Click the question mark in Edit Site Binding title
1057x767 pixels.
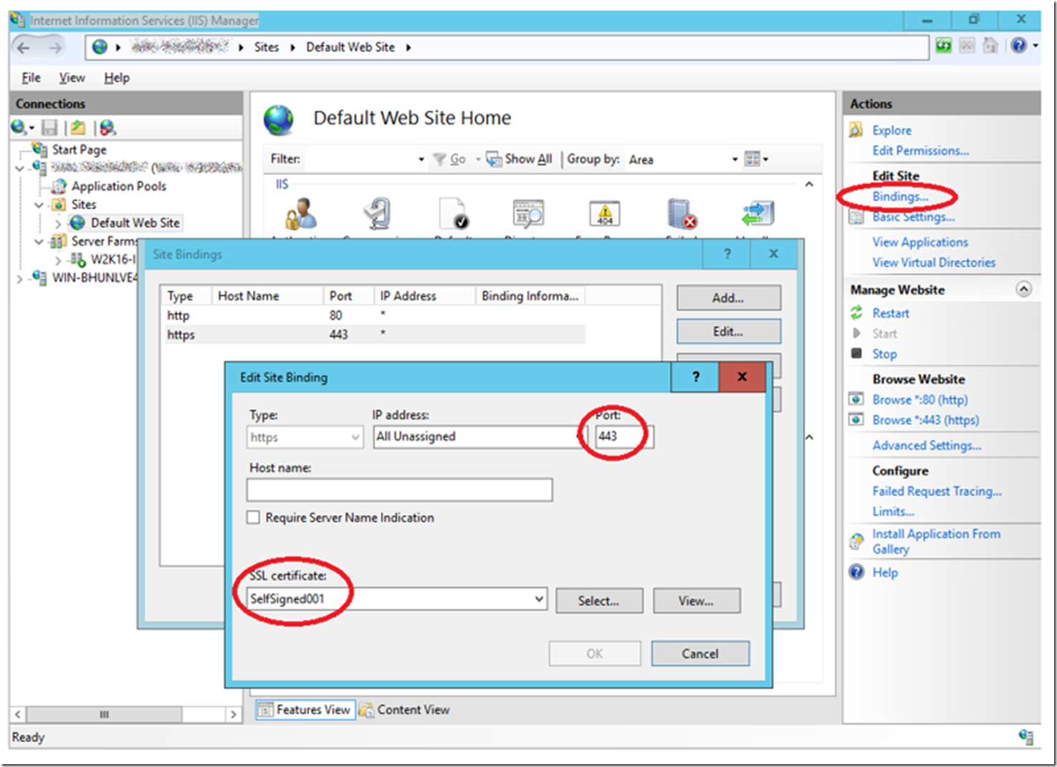click(695, 377)
